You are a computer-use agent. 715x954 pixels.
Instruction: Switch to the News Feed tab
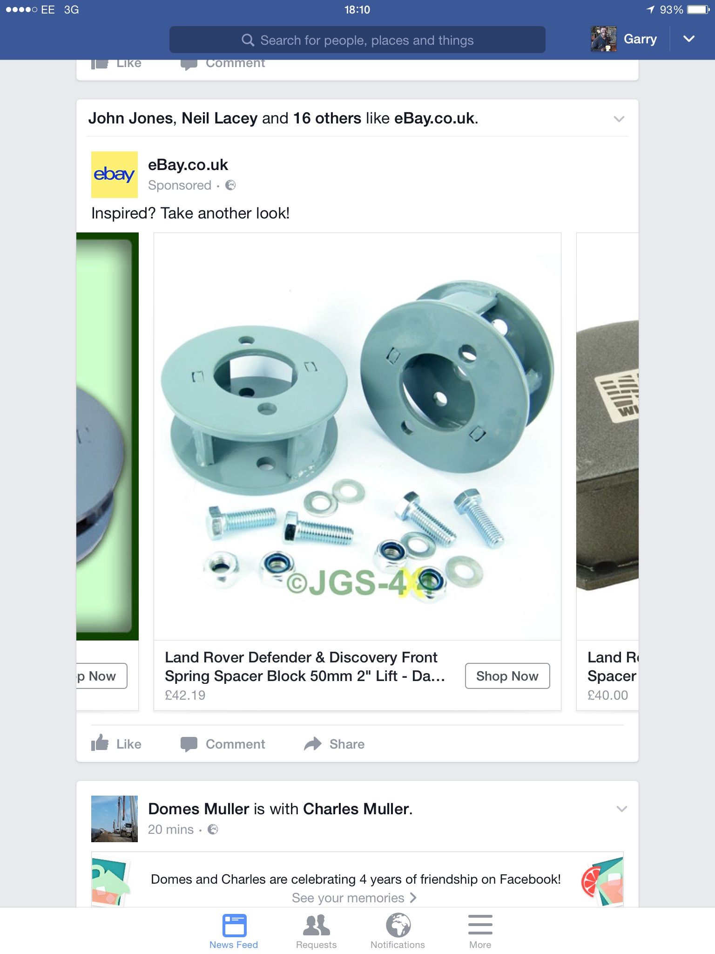(x=234, y=931)
